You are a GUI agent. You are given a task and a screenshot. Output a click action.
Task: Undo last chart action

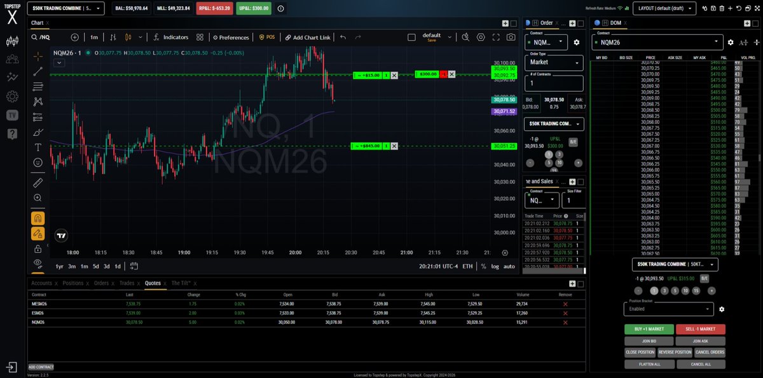(x=343, y=37)
